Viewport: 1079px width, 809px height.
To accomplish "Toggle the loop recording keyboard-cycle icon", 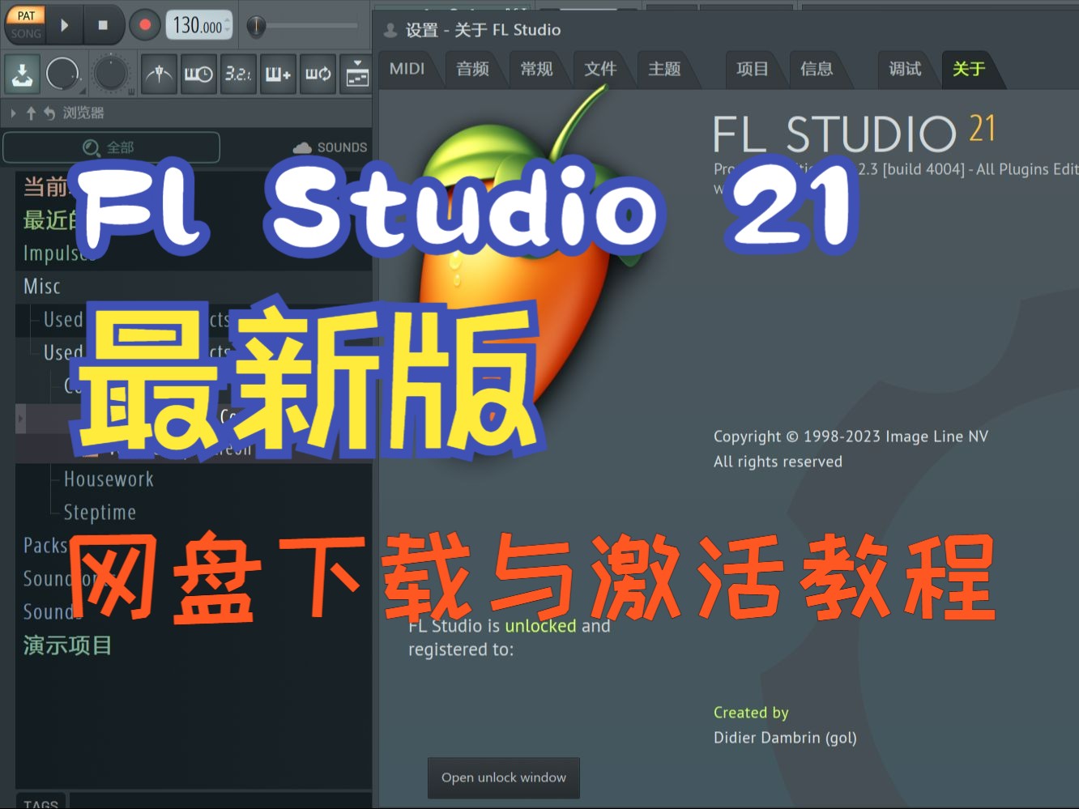I will 318,75.
